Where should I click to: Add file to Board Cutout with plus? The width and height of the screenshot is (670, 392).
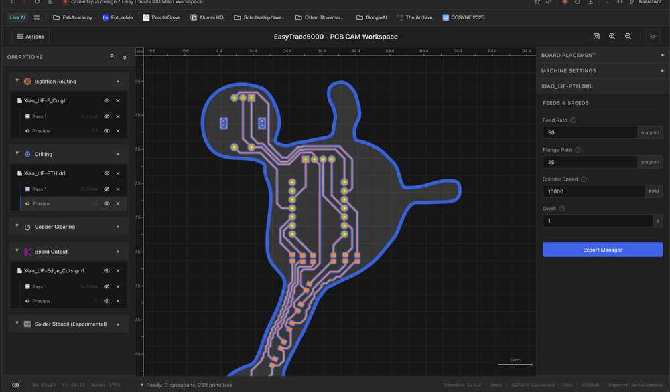click(x=118, y=252)
